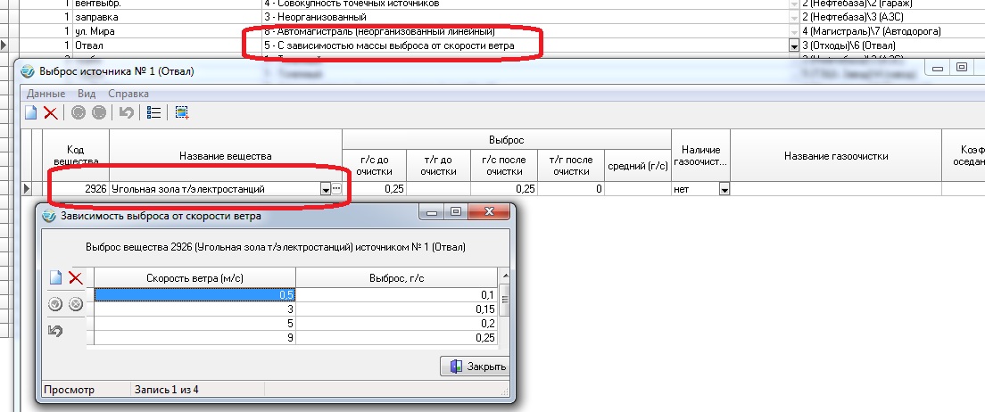Open the Справка menu

click(128, 93)
